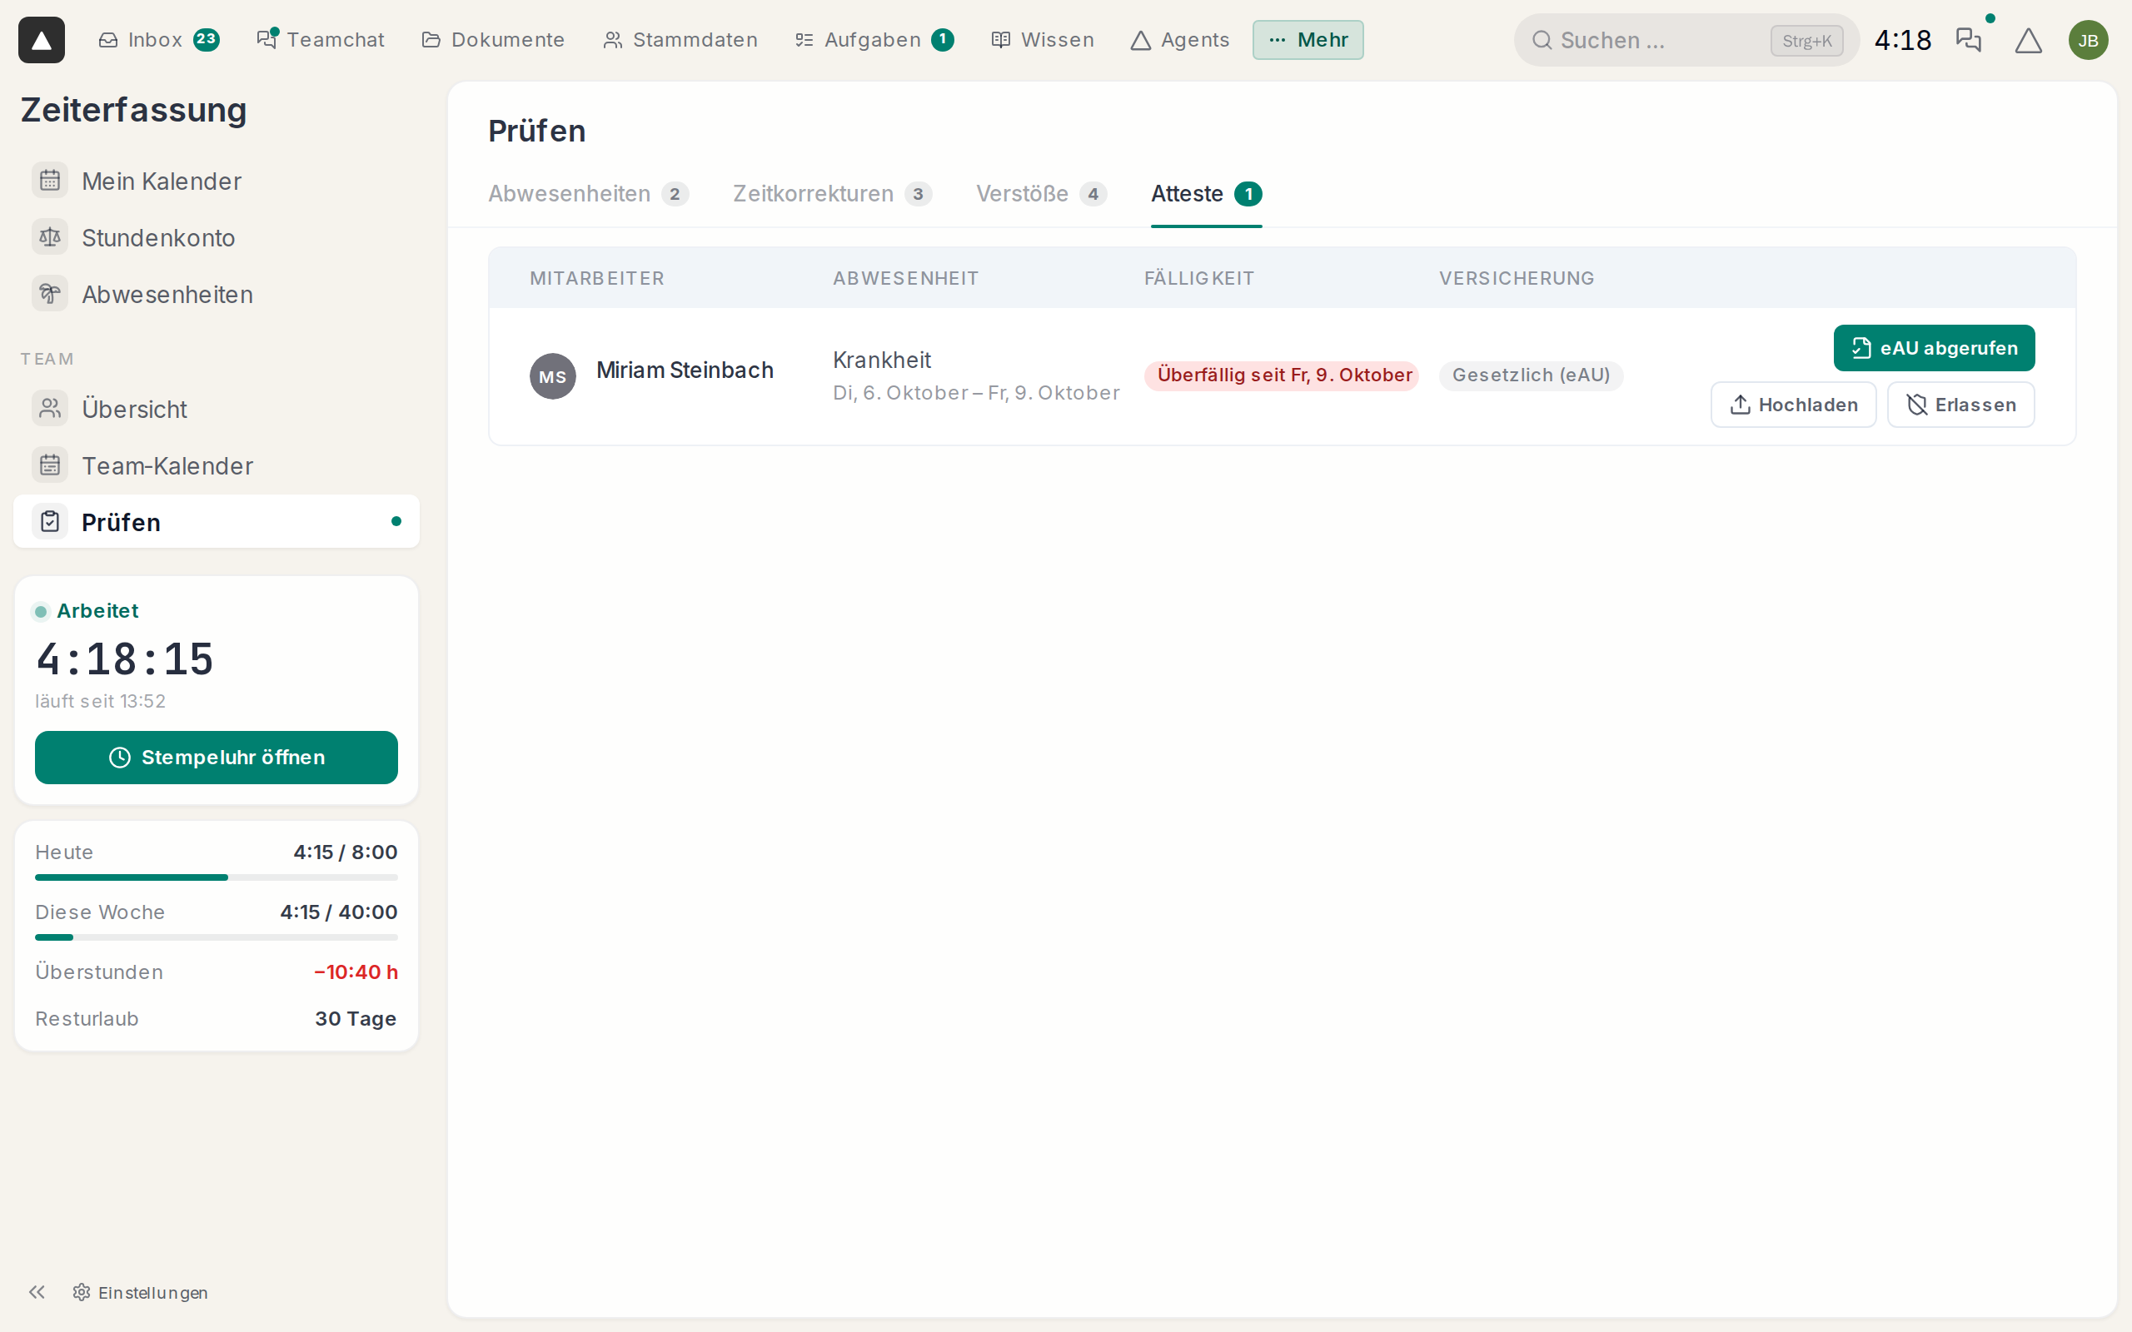This screenshot has width=2132, height=1332.
Task: Switch to the Abwesenheiten tab
Action: tap(589, 194)
